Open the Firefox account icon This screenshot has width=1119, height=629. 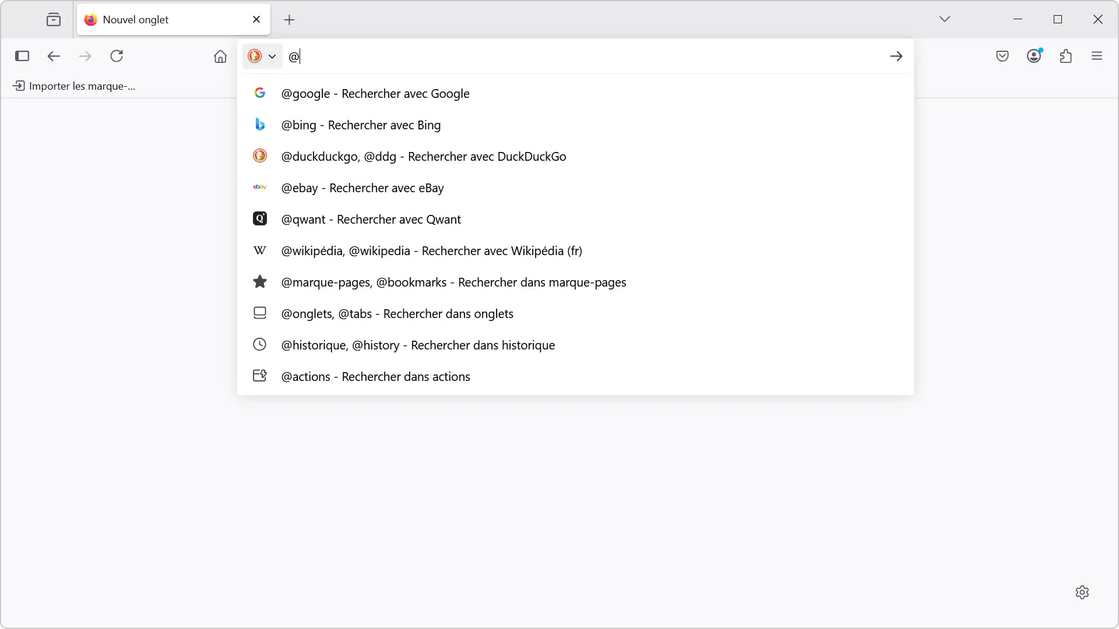coord(1034,56)
